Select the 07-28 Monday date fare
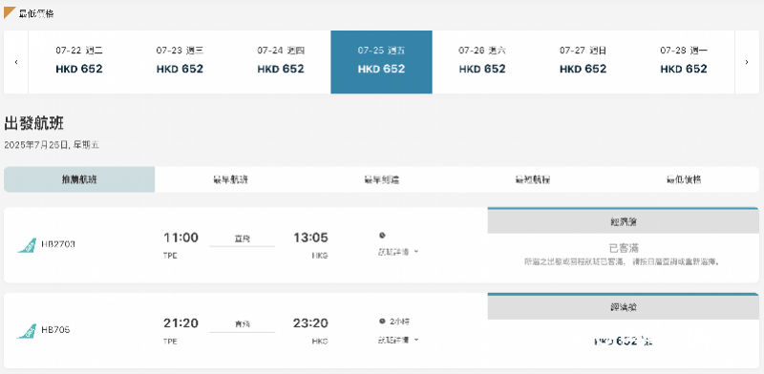 point(684,62)
